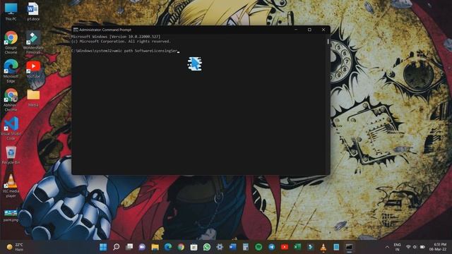Open the clock and date panel
Viewport: 452px width, 254px height.
pos(438,247)
